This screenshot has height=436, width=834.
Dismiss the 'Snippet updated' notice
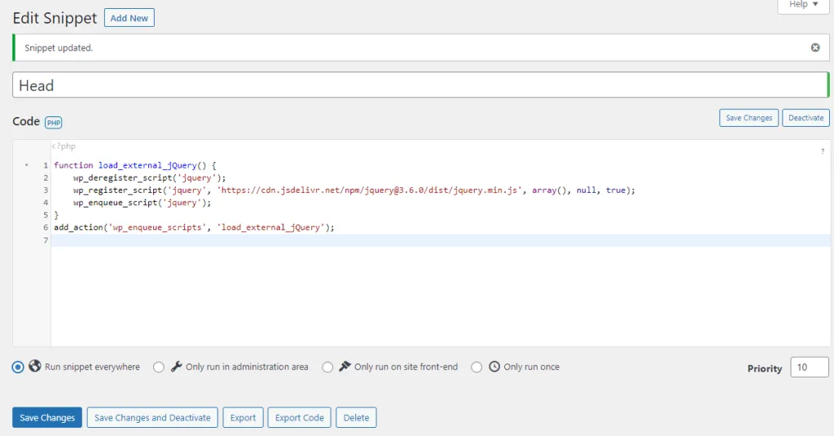815,48
